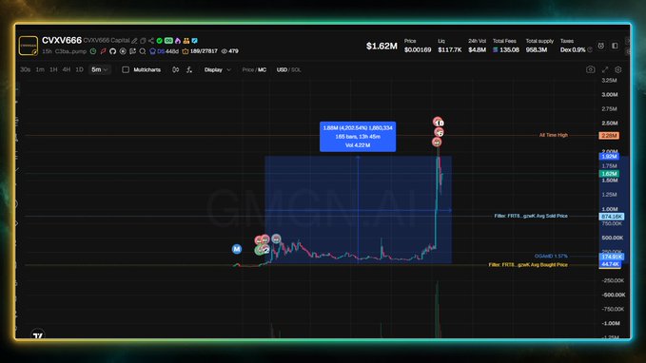Click the edit pencil icon beside CVXV666 Capital
This screenshot has height=363, width=646.
pyautogui.click(x=134, y=41)
